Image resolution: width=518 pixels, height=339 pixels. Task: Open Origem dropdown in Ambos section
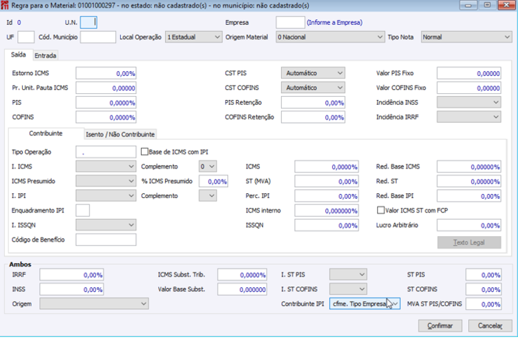[94, 304]
